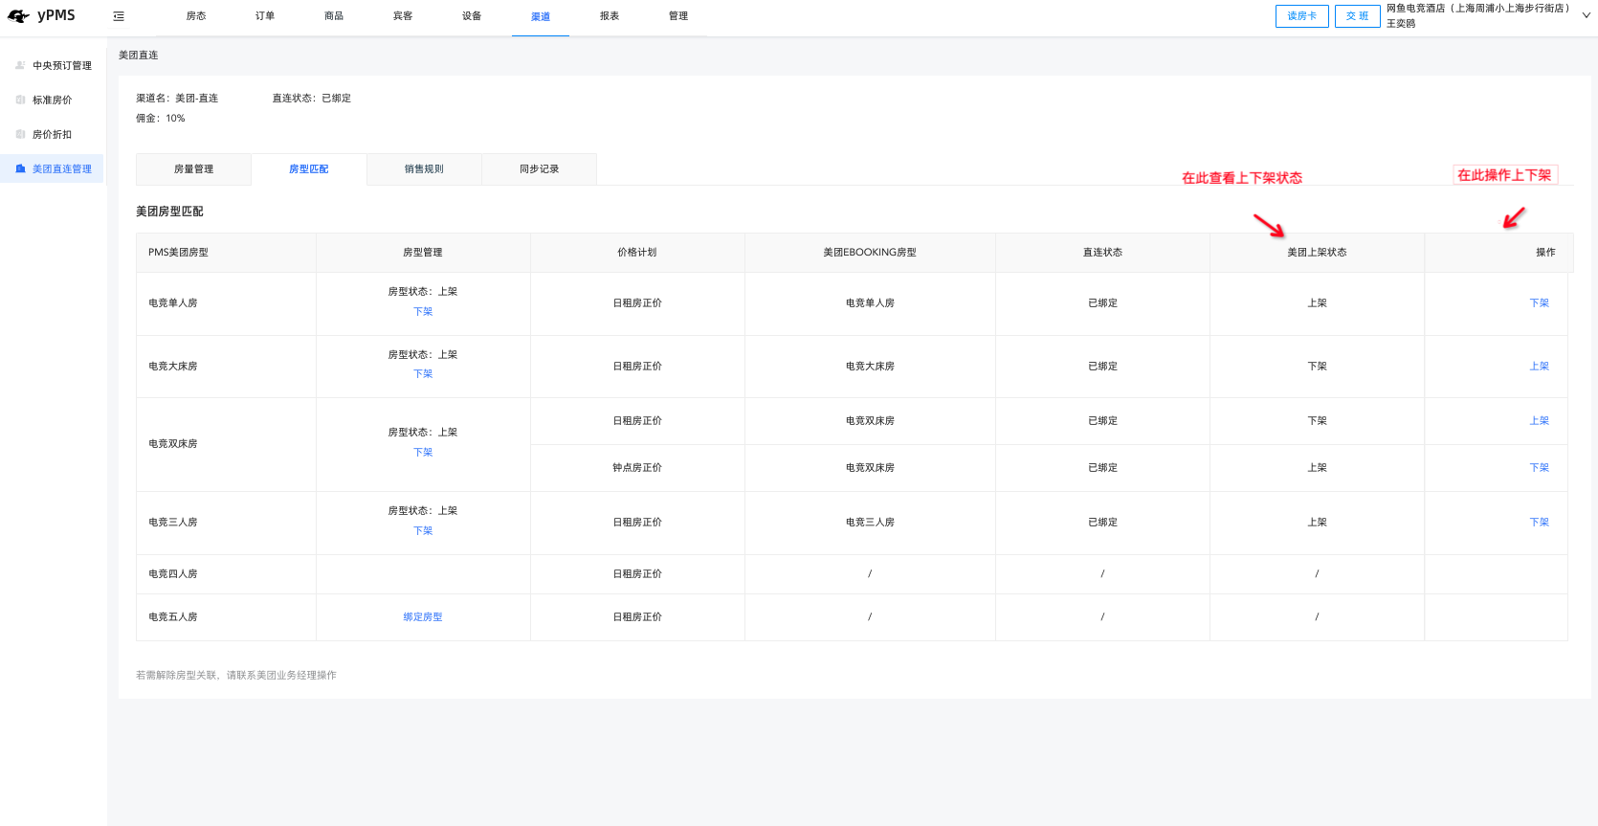Open the 商品 top menu
Image resolution: width=1598 pixels, height=826 pixels.
(334, 16)
